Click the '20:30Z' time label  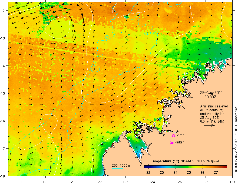coord(210,97)
